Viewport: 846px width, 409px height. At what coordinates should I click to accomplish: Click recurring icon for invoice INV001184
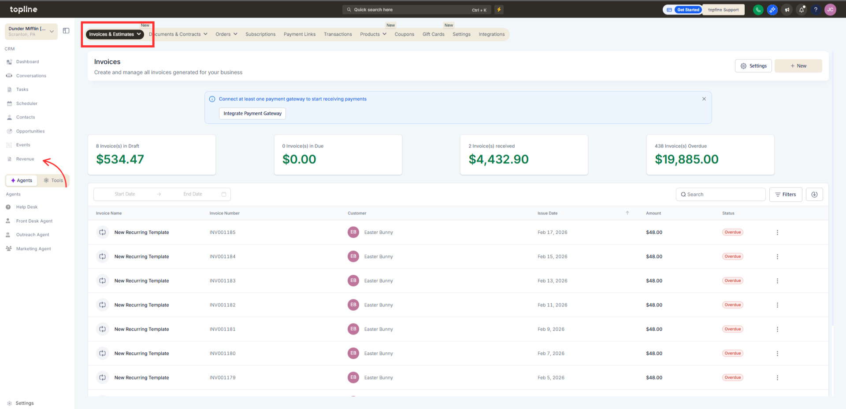102,257
